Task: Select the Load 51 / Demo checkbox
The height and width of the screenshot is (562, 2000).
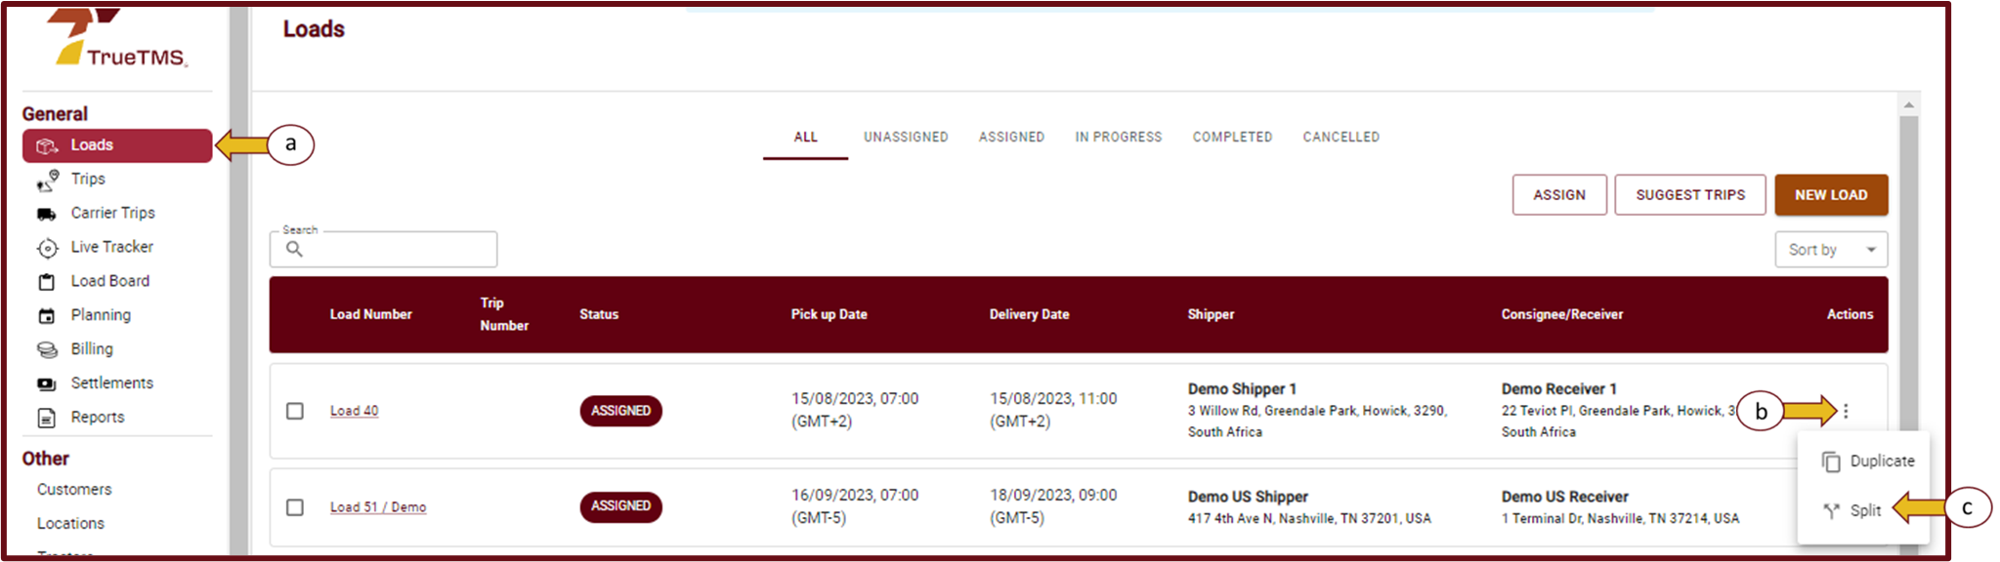Action: 295,507
